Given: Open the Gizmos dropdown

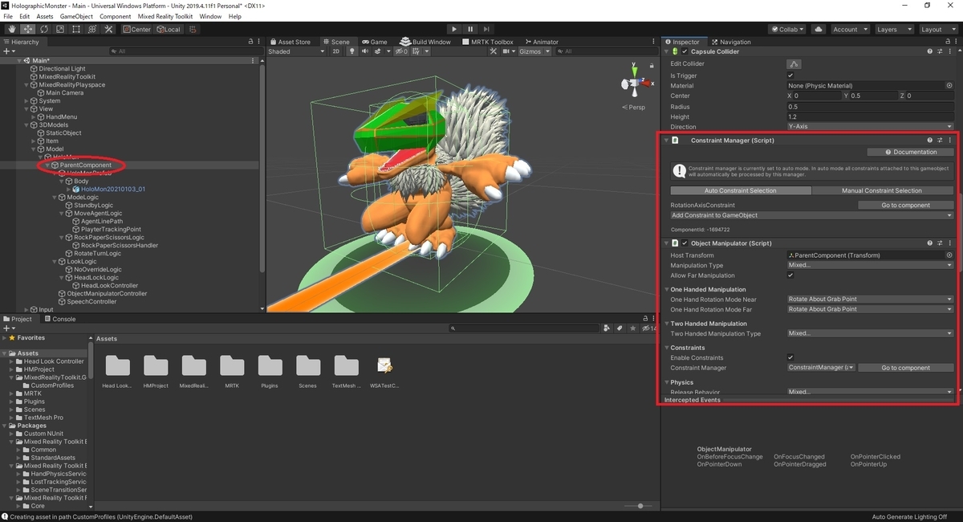Looking at the screenshot, I should (x=535, y=51).
